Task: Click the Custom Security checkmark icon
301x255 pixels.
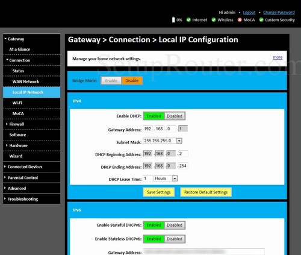Action: tap(261, 20)
